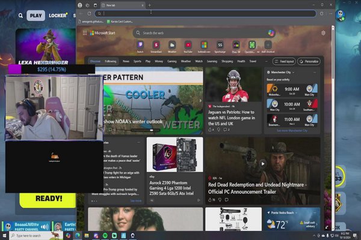Image resolution: width=361 pixels, height=240 pixels.
Task: Open the Copilot icon on taskbar
Action: [x=68, y=235]
